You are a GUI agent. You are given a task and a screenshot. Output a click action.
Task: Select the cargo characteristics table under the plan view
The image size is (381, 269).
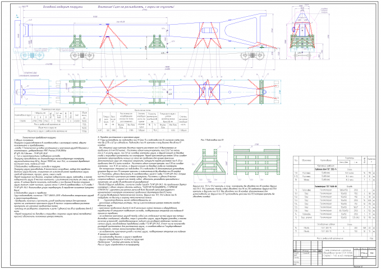[x=51, y=120]
